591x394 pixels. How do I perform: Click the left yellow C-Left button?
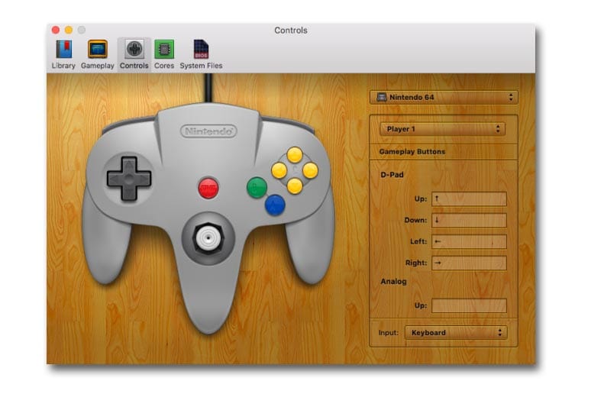(x=279, y=170)
